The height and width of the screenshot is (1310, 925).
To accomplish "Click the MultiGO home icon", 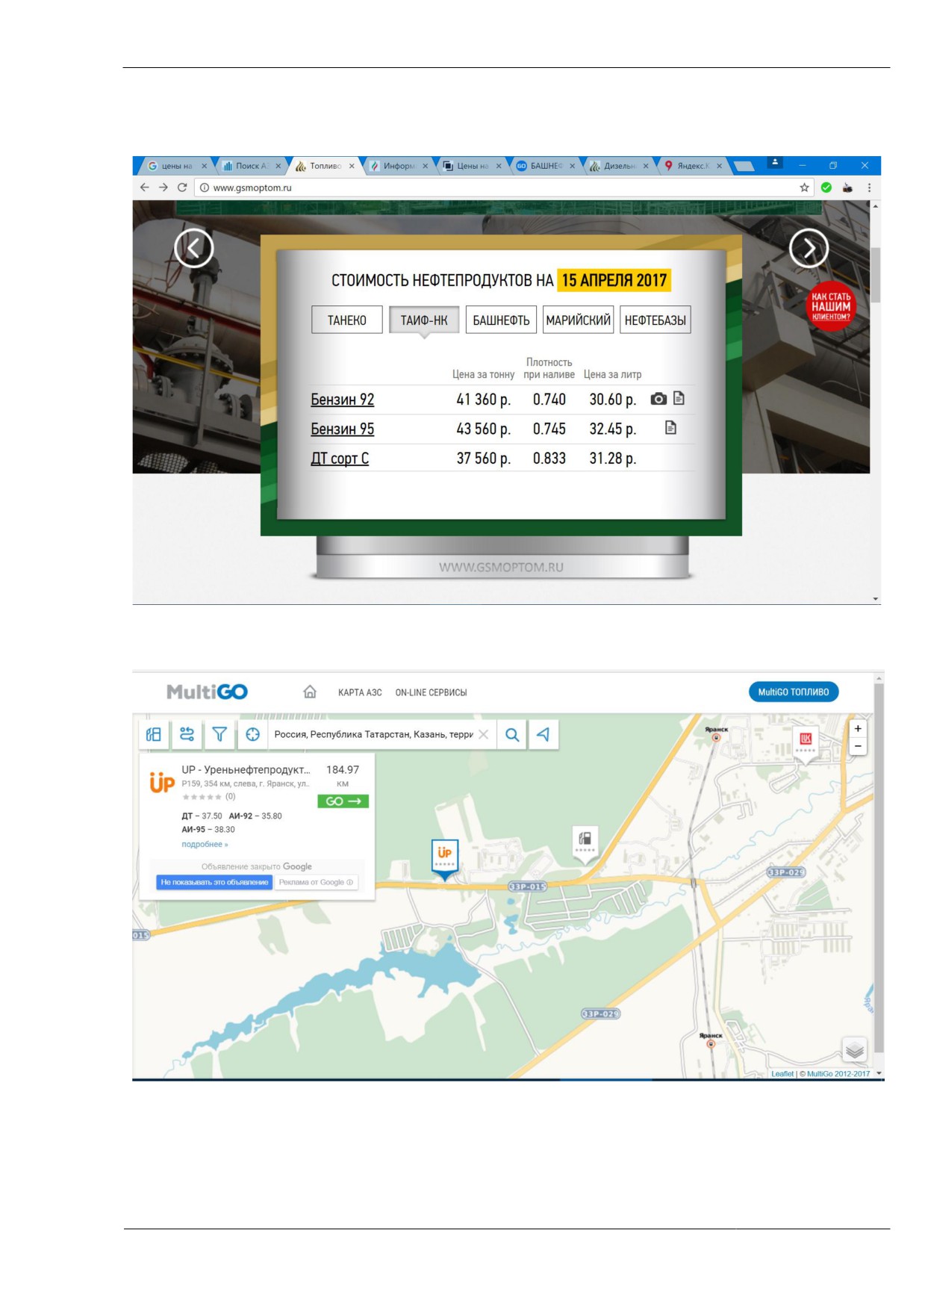I will (310, 692).
